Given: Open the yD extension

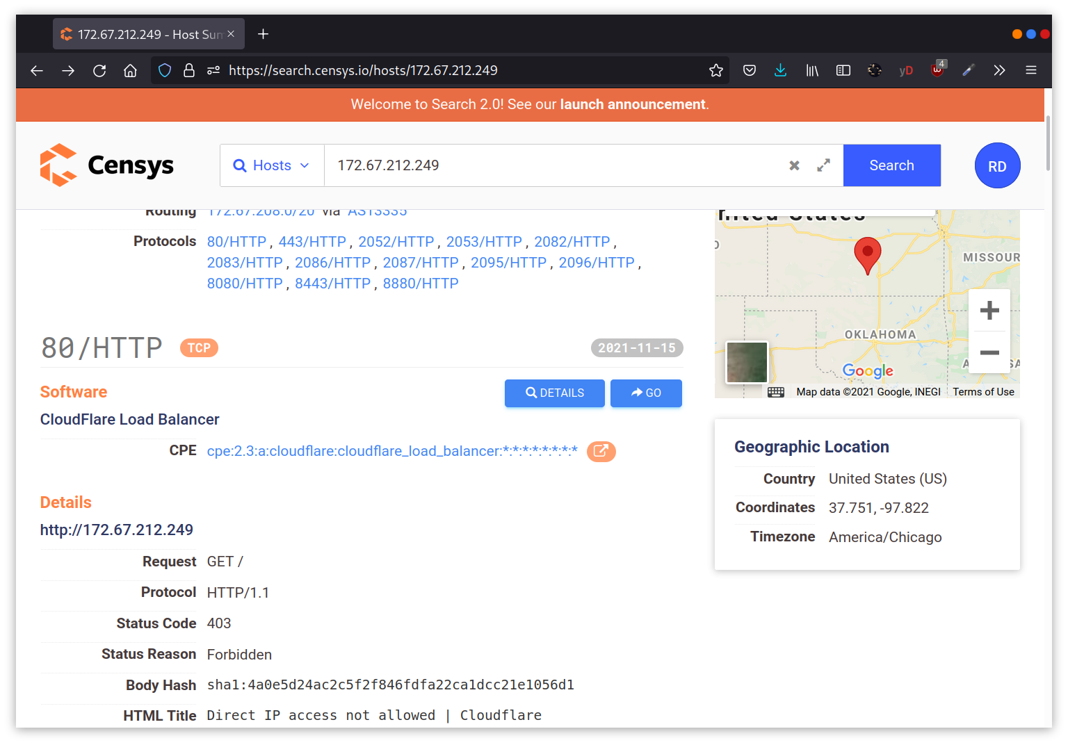Looking at the screenshot, I should coord(906,70).
